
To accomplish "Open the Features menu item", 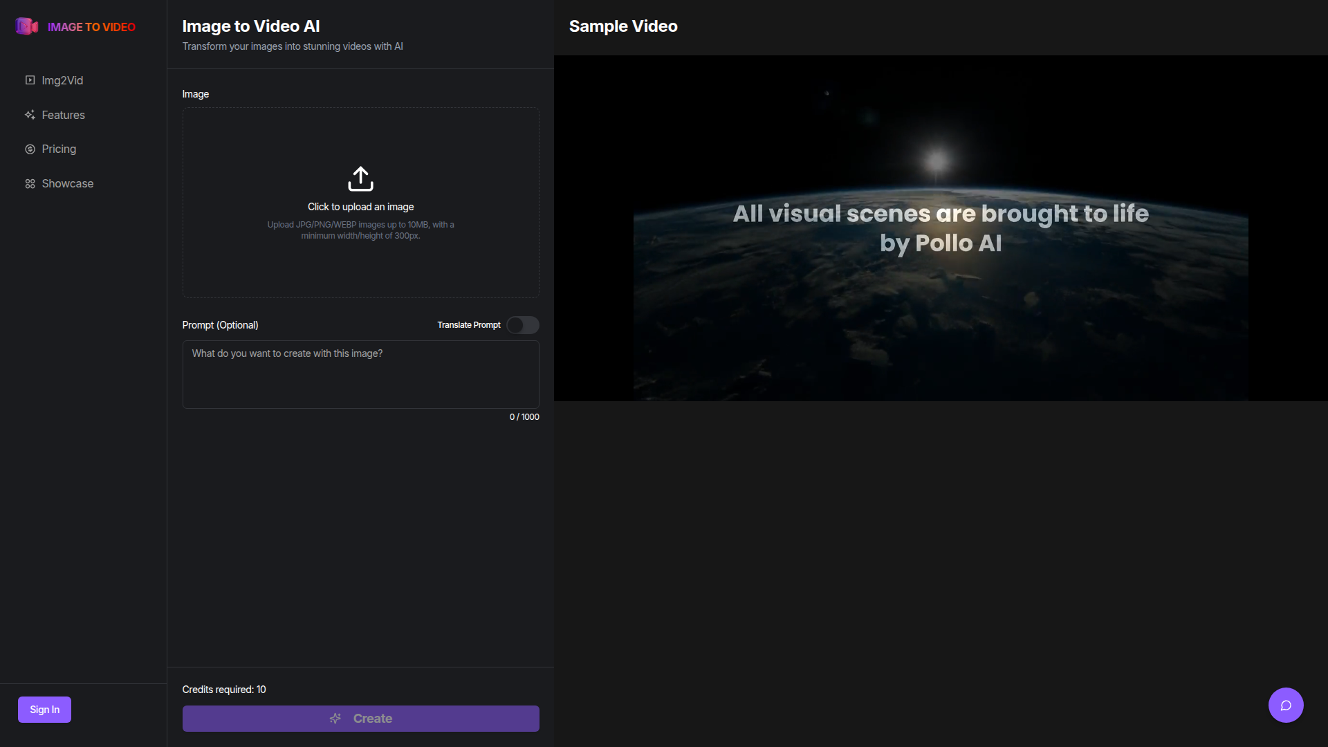I will (63, 115).
